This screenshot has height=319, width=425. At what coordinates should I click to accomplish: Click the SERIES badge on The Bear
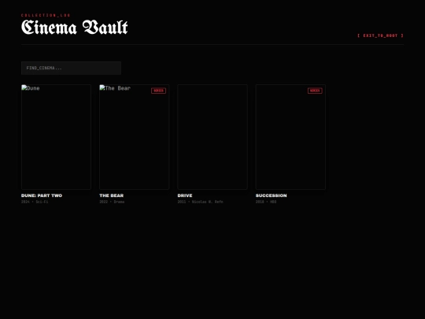tap(158, 91)
